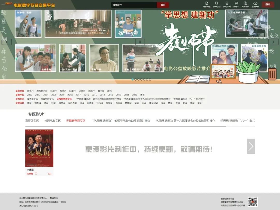Select the fourth carousel indicator dot
The image size is (280, 210).
tap(141, 80)
